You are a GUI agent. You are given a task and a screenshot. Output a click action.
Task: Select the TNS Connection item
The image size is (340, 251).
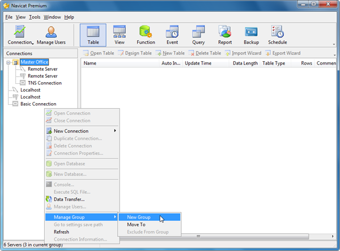pyautogui.click(x=45, y=83)
